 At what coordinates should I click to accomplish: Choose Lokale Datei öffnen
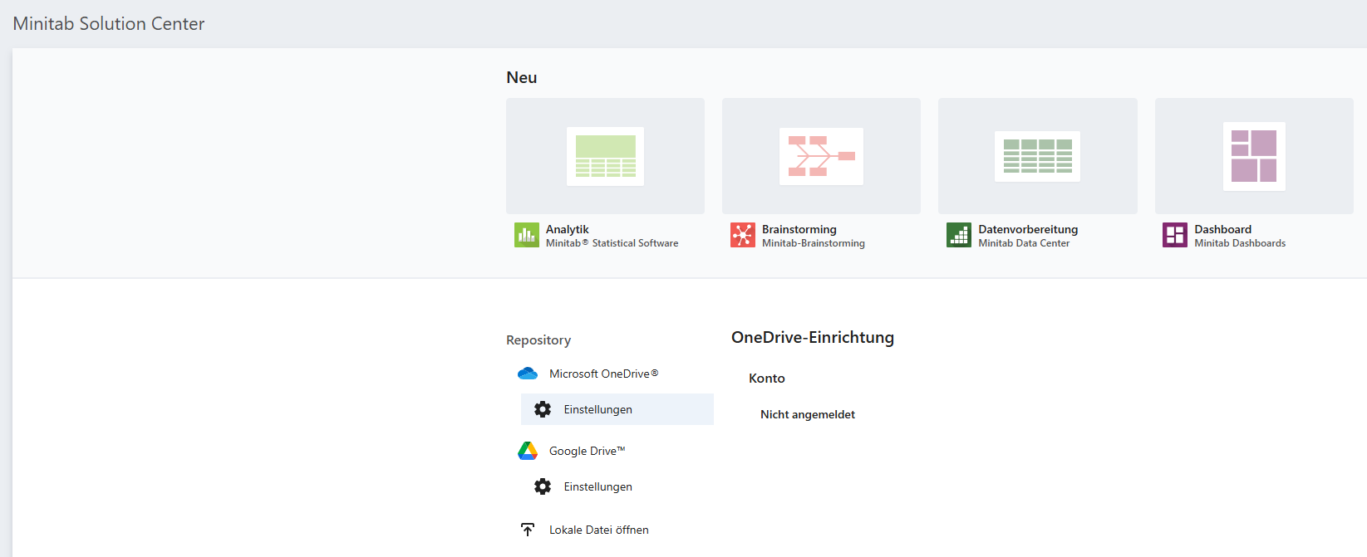(x=598, y=530)
